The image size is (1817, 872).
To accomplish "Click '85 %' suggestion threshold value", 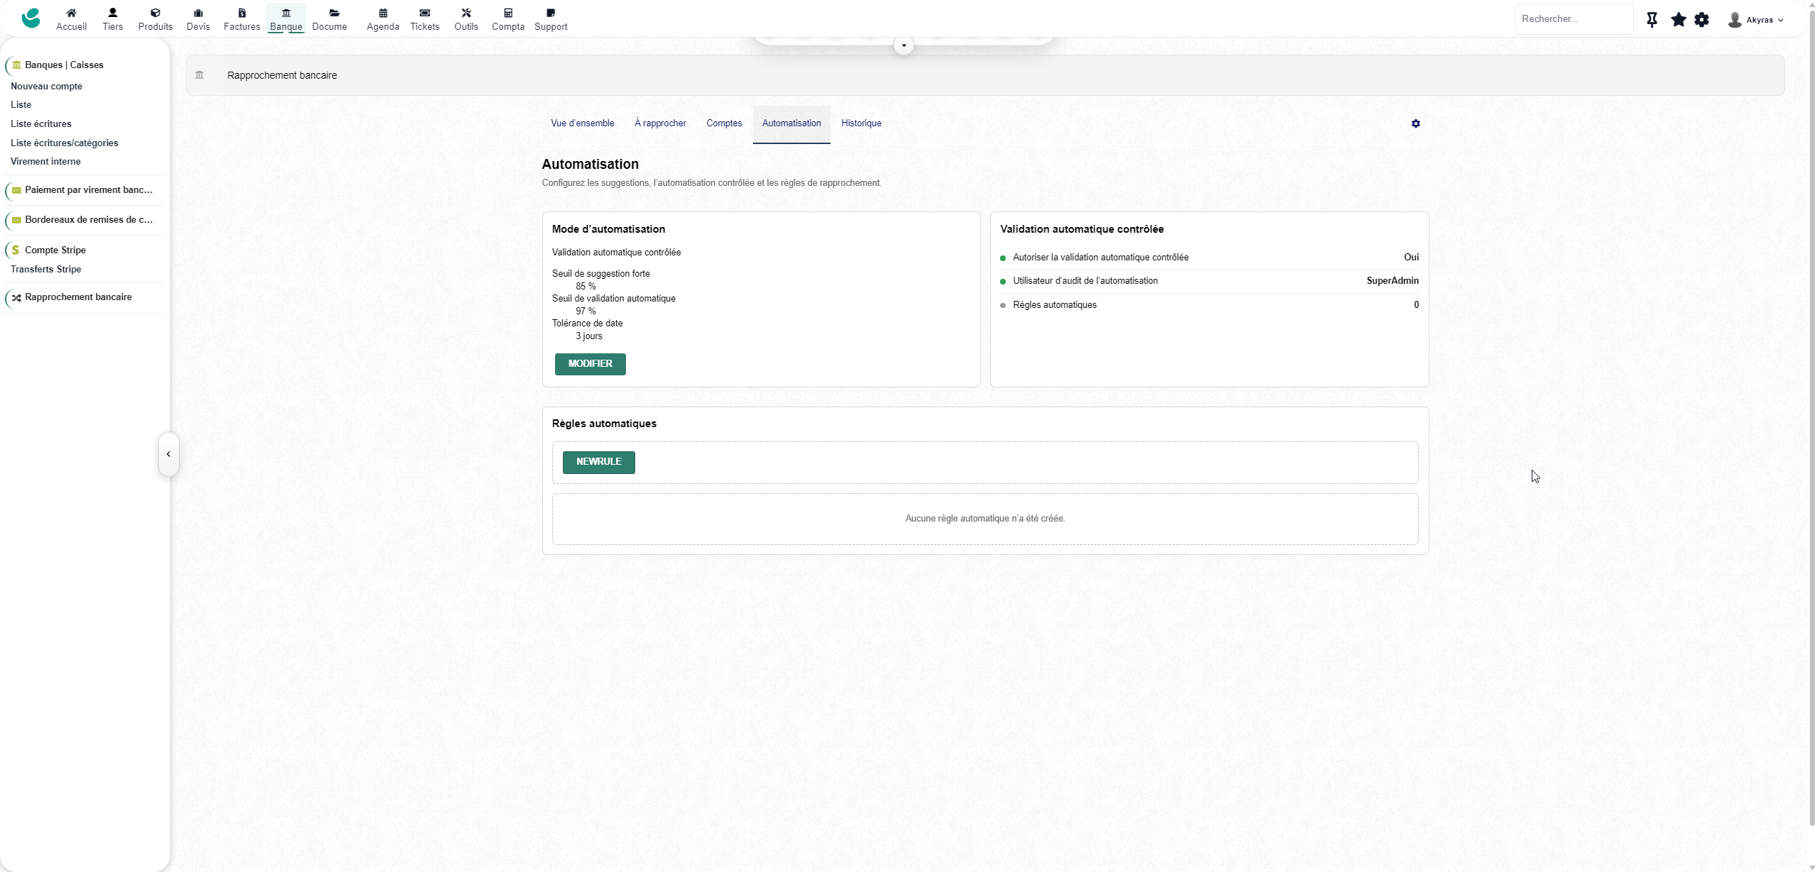I will point(586,287).
